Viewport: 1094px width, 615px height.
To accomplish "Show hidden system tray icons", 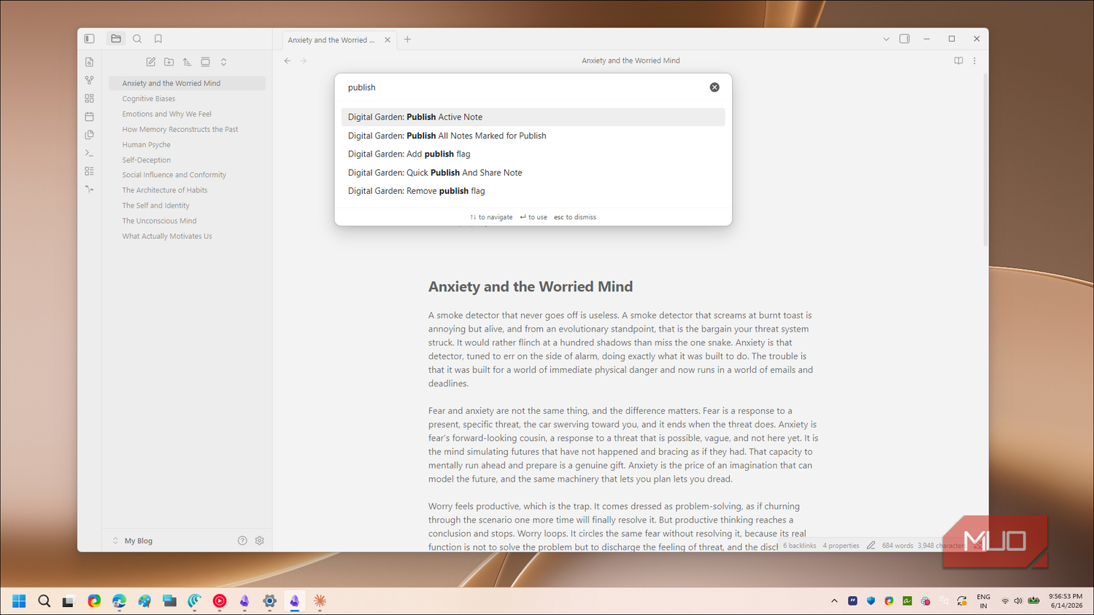I will (x=834, y=601).
